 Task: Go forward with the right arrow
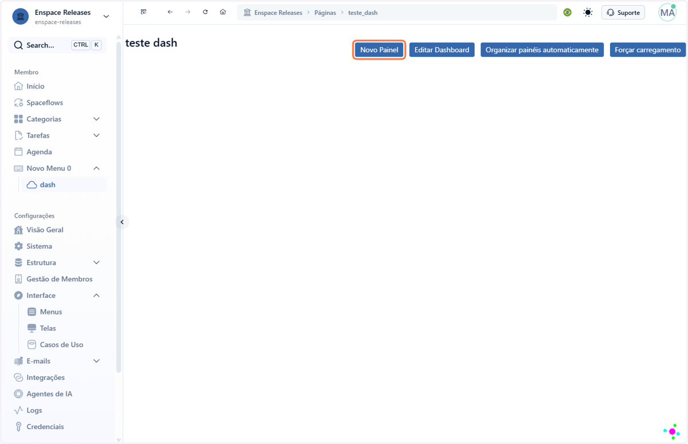point(187,12)
